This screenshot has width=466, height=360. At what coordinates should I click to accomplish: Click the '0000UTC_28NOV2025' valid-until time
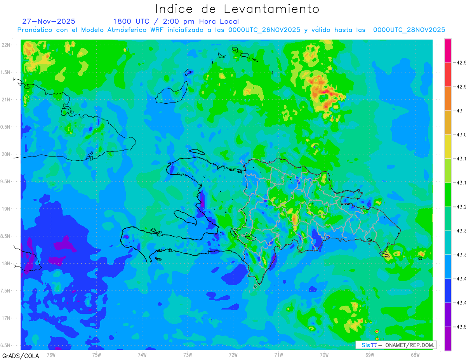409,30
